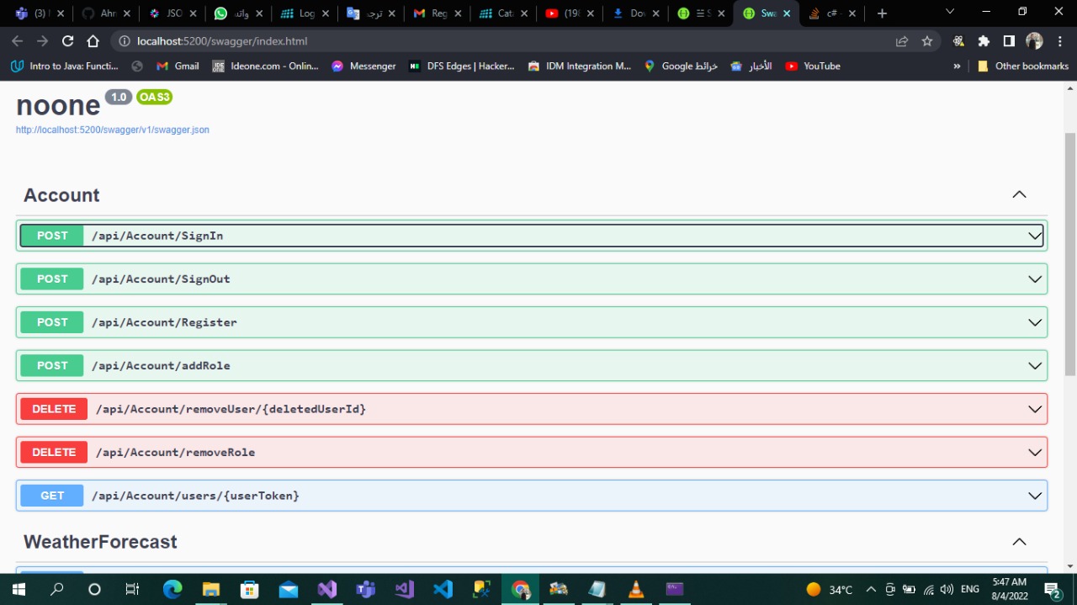Open the YouTube bookmark from the bookmarks bar
The image size is (1077, 605).
(x=811, y=66)
